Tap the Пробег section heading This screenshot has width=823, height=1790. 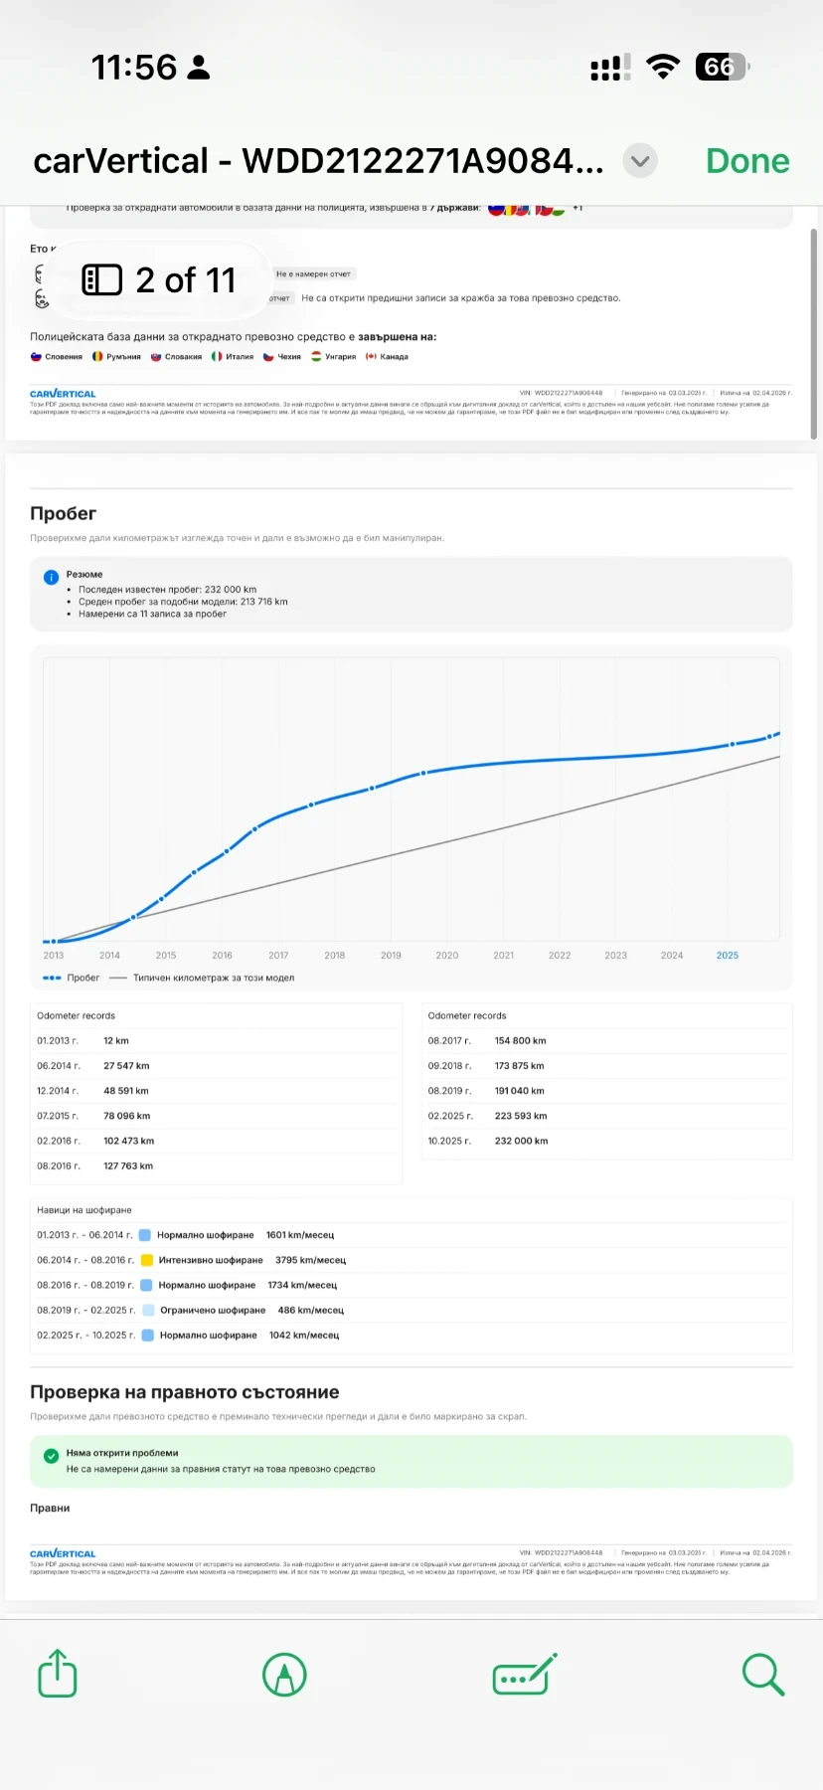(x=64, y=514)
